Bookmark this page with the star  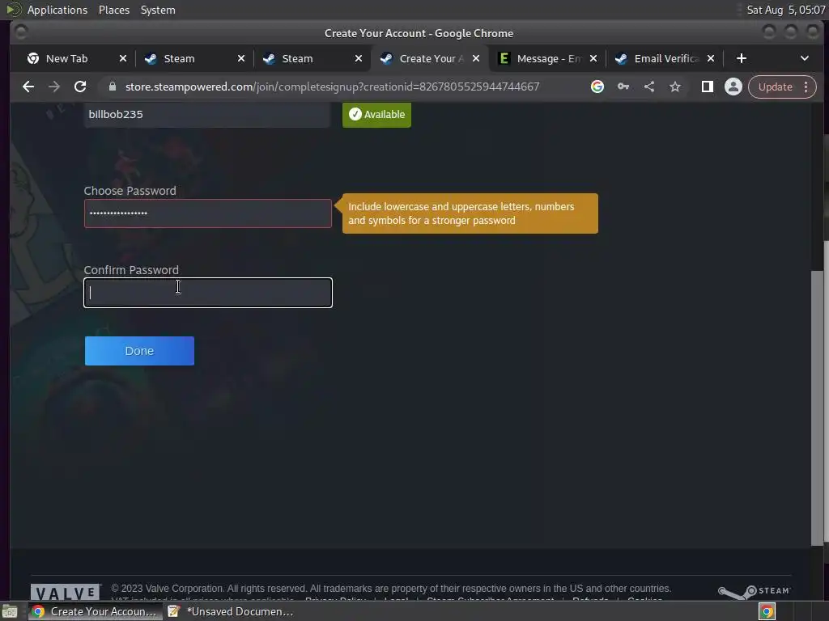[x=675, y=87]
